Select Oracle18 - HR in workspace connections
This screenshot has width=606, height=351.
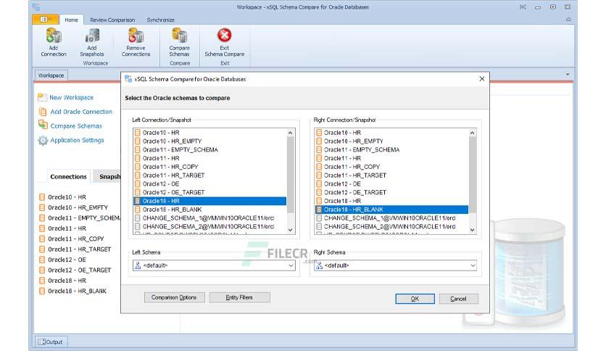62,281
